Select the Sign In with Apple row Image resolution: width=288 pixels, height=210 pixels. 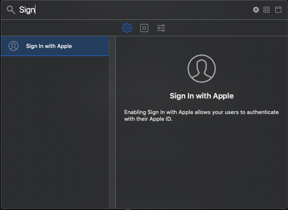point(55,46)
